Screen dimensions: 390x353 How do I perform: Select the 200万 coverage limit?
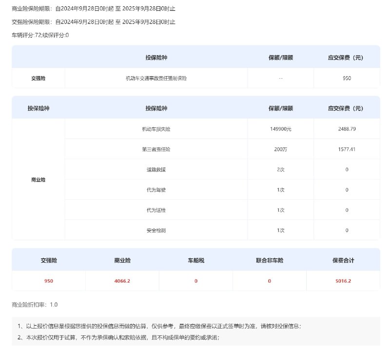point(281,149)
